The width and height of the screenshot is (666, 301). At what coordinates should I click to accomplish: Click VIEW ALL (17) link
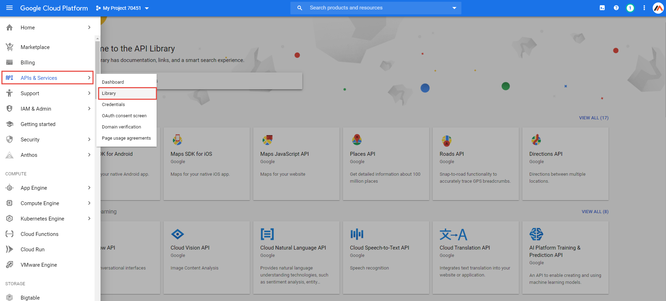coord(593,118)
